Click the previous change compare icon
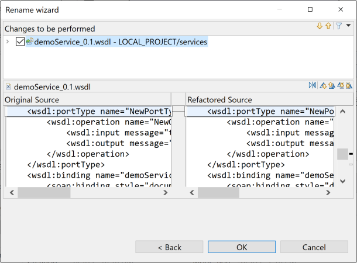The width and height of the screenshot is (357, 263). [x=349, y=86]
